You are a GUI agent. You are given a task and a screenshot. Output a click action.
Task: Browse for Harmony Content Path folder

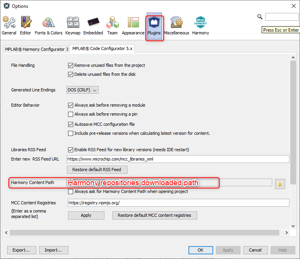click(x=280, y=184)
